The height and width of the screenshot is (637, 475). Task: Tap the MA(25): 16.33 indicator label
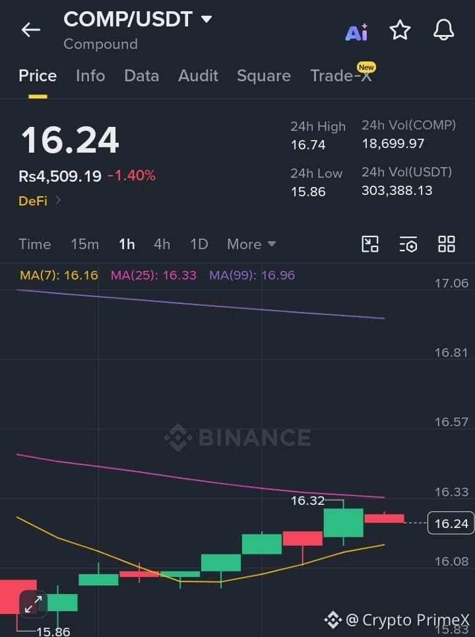click(154, 275)
